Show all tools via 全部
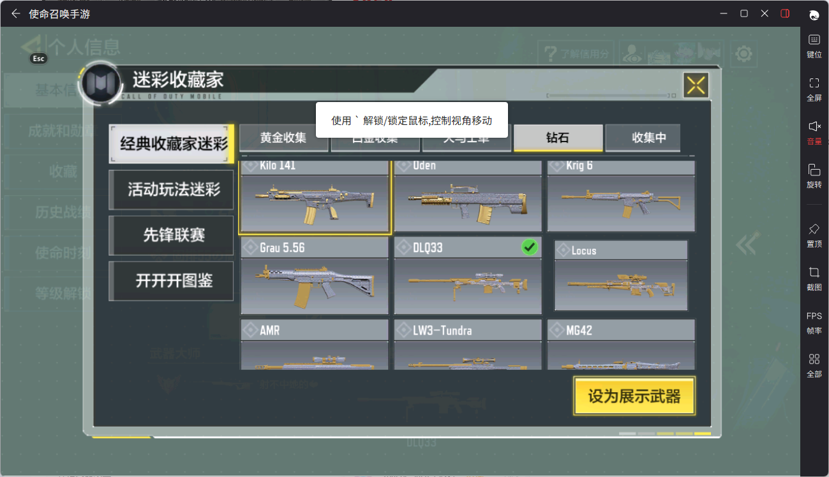829x477 pixels. (x=814, y=365)
